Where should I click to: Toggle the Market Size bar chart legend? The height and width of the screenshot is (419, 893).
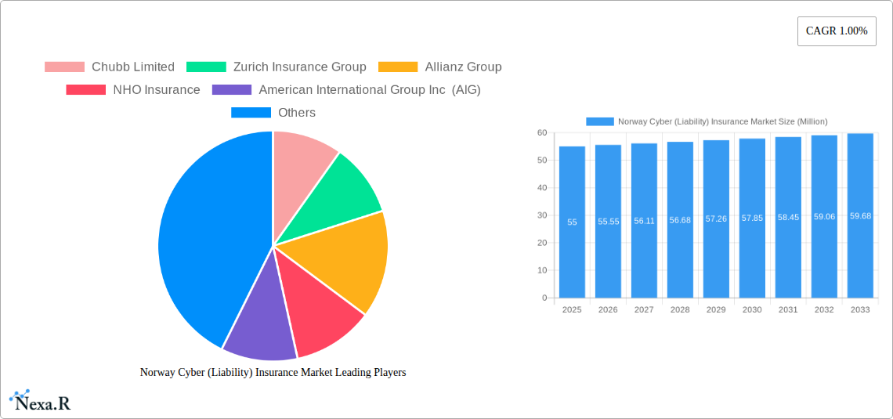pos(707,121)
